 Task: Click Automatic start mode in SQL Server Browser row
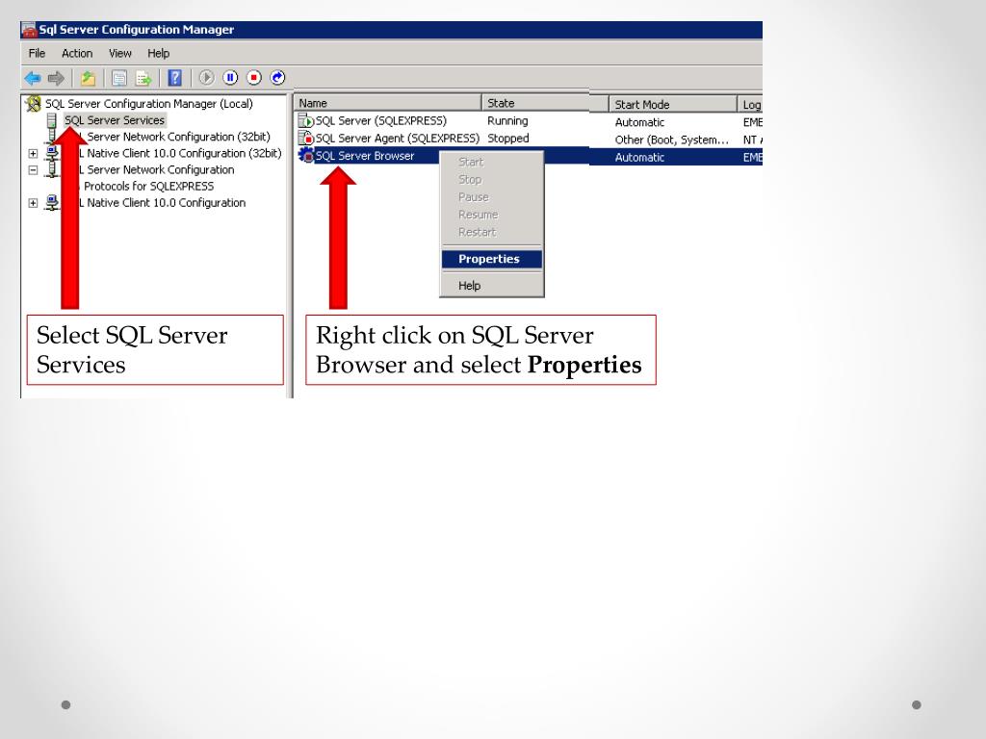click(x=639, y=157)
